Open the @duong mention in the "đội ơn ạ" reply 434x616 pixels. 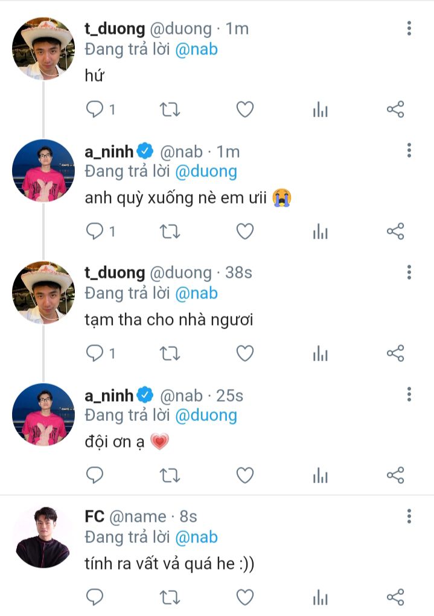206,415
